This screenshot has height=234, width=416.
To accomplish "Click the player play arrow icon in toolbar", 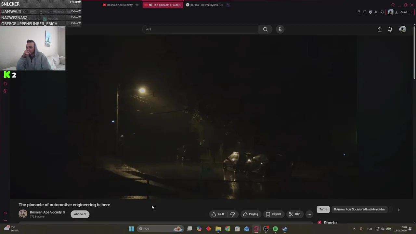I will [x=376, y=12].
